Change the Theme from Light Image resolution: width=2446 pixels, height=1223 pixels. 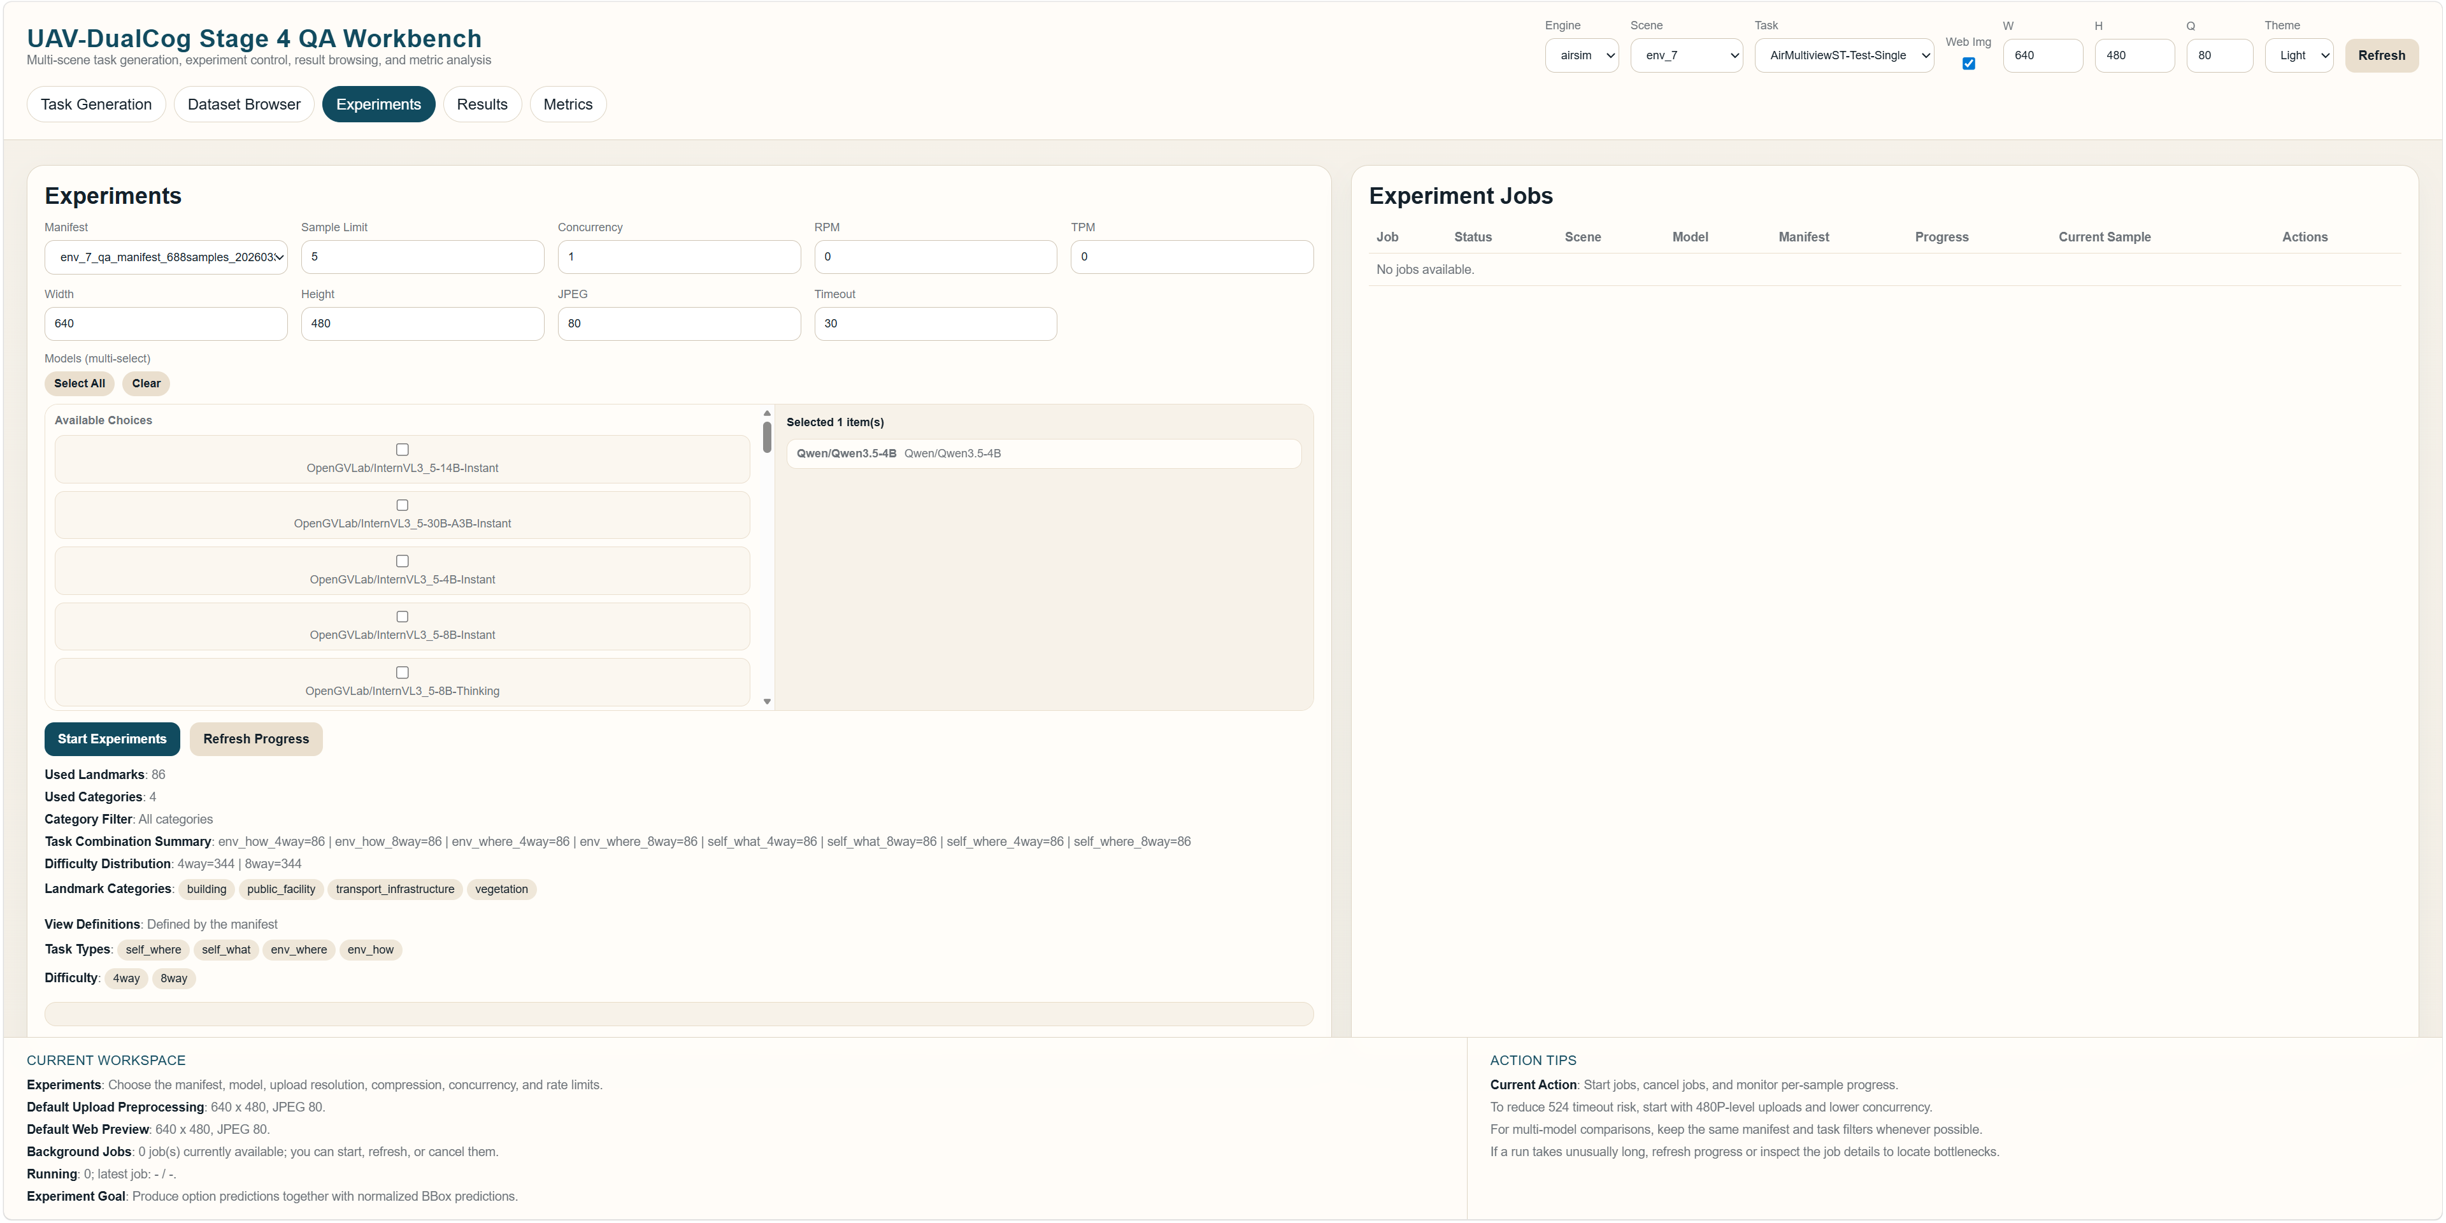coord(2299,55)
